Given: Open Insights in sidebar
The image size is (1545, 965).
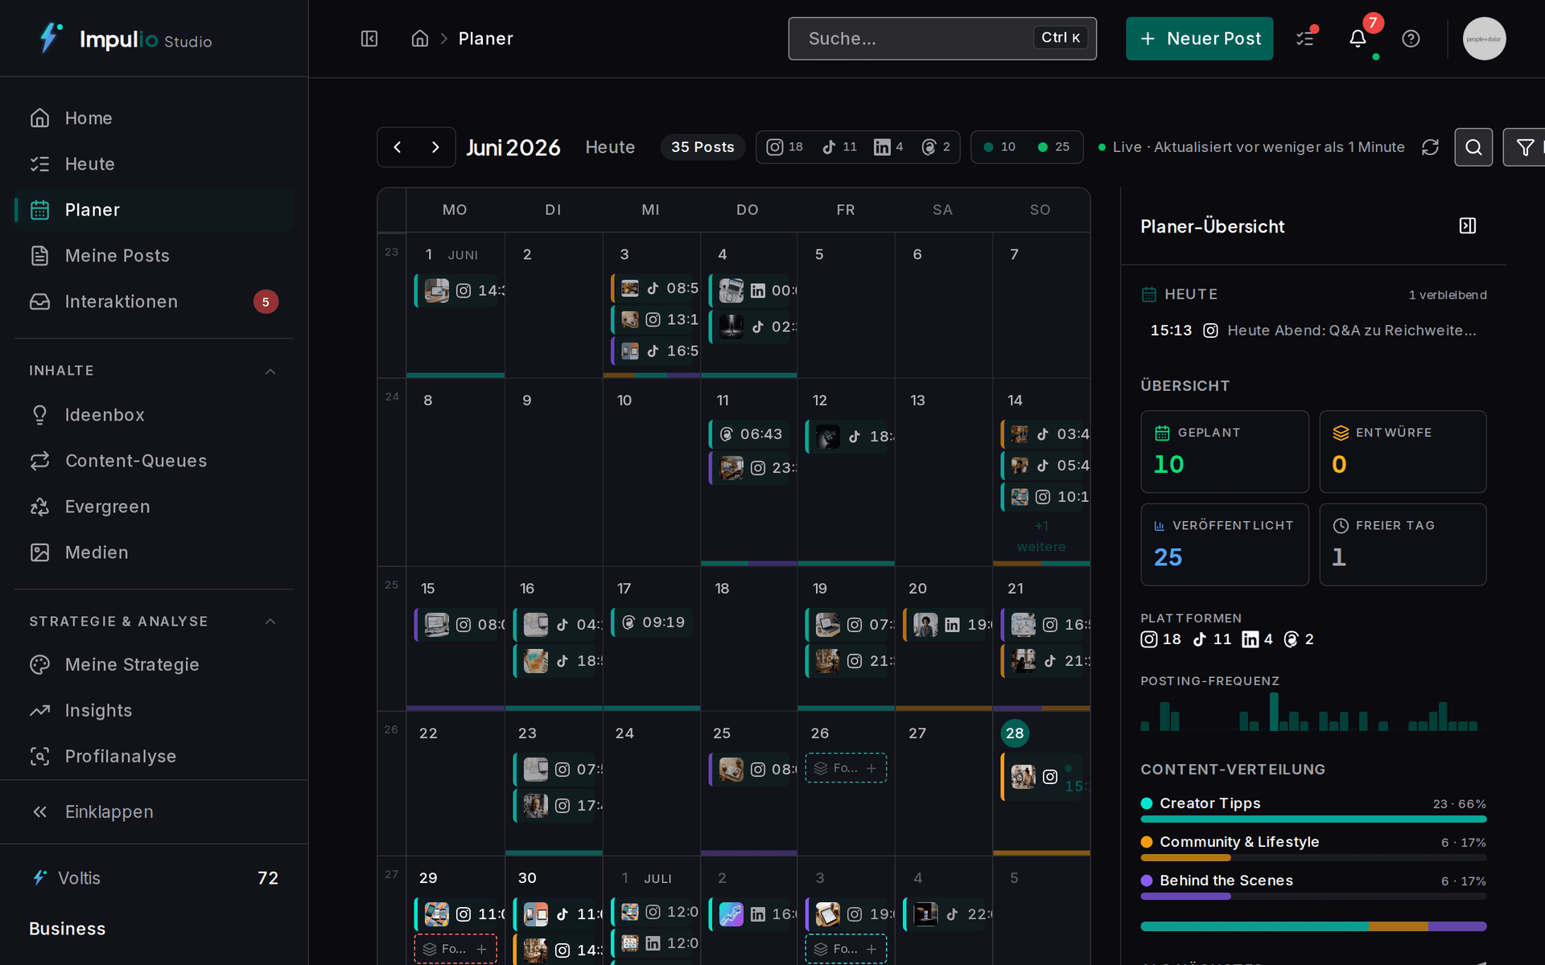Looking at the screenshot, I should 154,711.
